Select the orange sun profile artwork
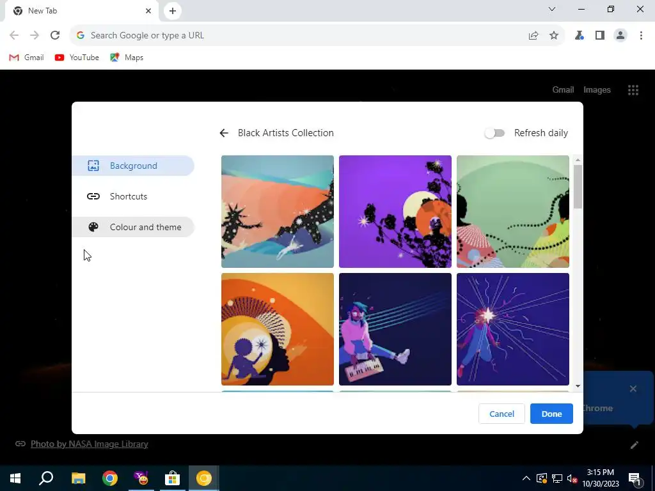The image size is (655, 491). point(278,329)
